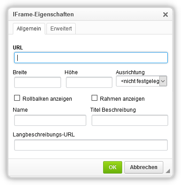Image resolution: width=181 pixels, height=185 pixels.
Task: Click the Name text field
Action: click(50, 120)
